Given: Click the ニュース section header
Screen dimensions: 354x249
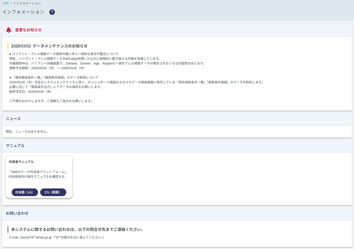Looking at the screenshot, I should (x=13, y=119).
